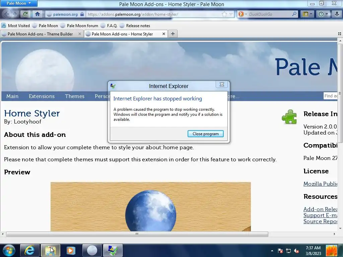Click the network tray icon
The height and width of the screenshot is (257, 343).
[288, 251]
